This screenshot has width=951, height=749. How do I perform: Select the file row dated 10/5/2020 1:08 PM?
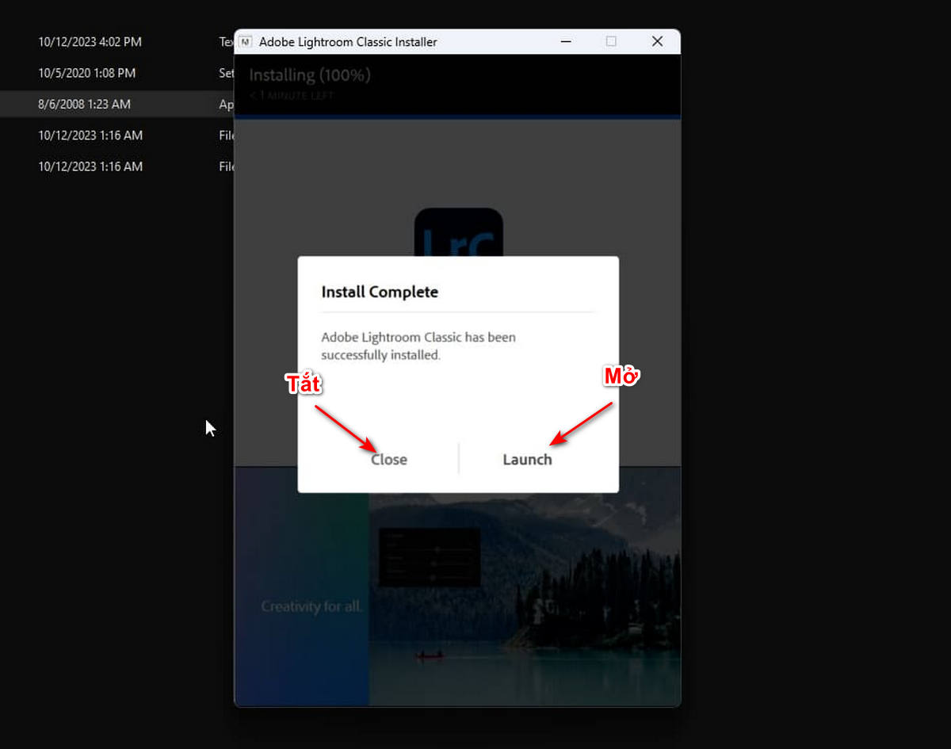pos(117,73)
